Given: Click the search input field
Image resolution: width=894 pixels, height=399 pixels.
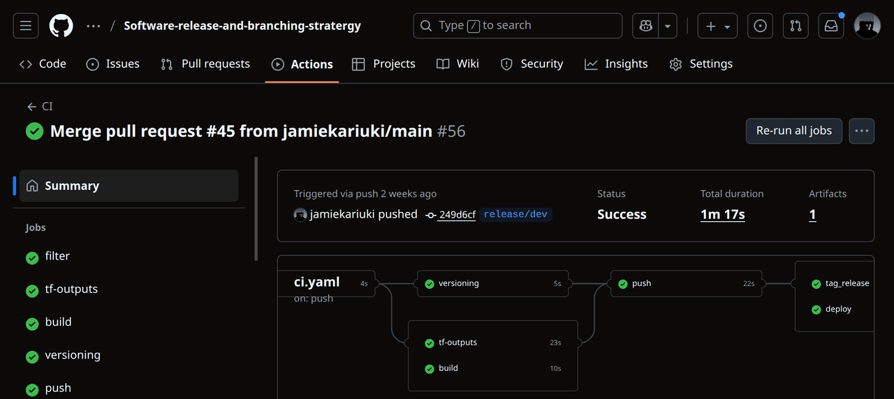Looking at the screenshot, I should coord(518,26).
